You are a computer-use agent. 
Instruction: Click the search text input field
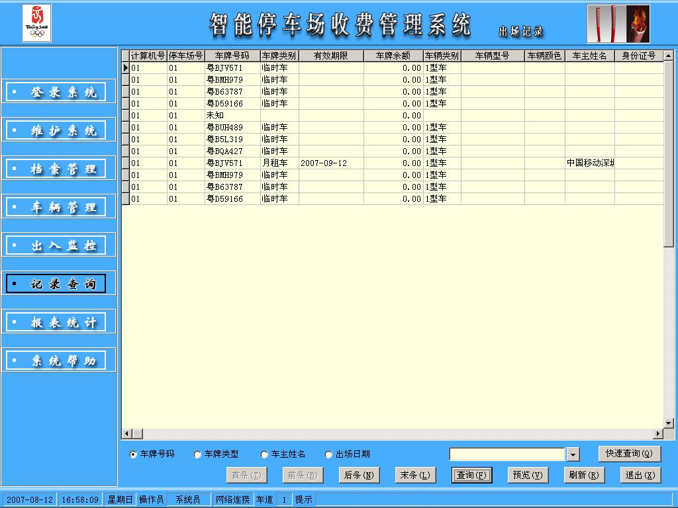click(507, 454)
